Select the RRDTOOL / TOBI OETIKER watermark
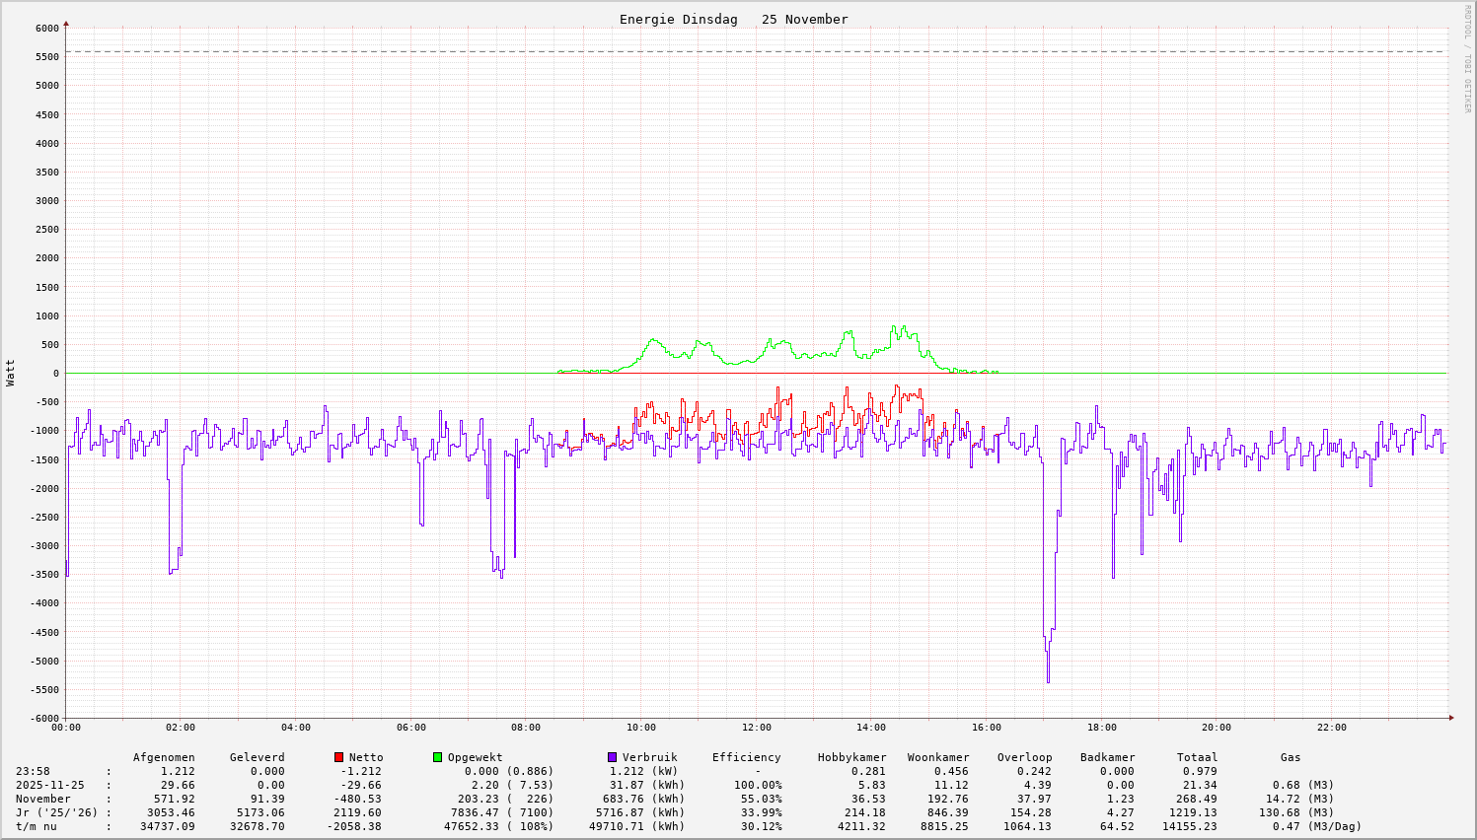 point(1467,58)
